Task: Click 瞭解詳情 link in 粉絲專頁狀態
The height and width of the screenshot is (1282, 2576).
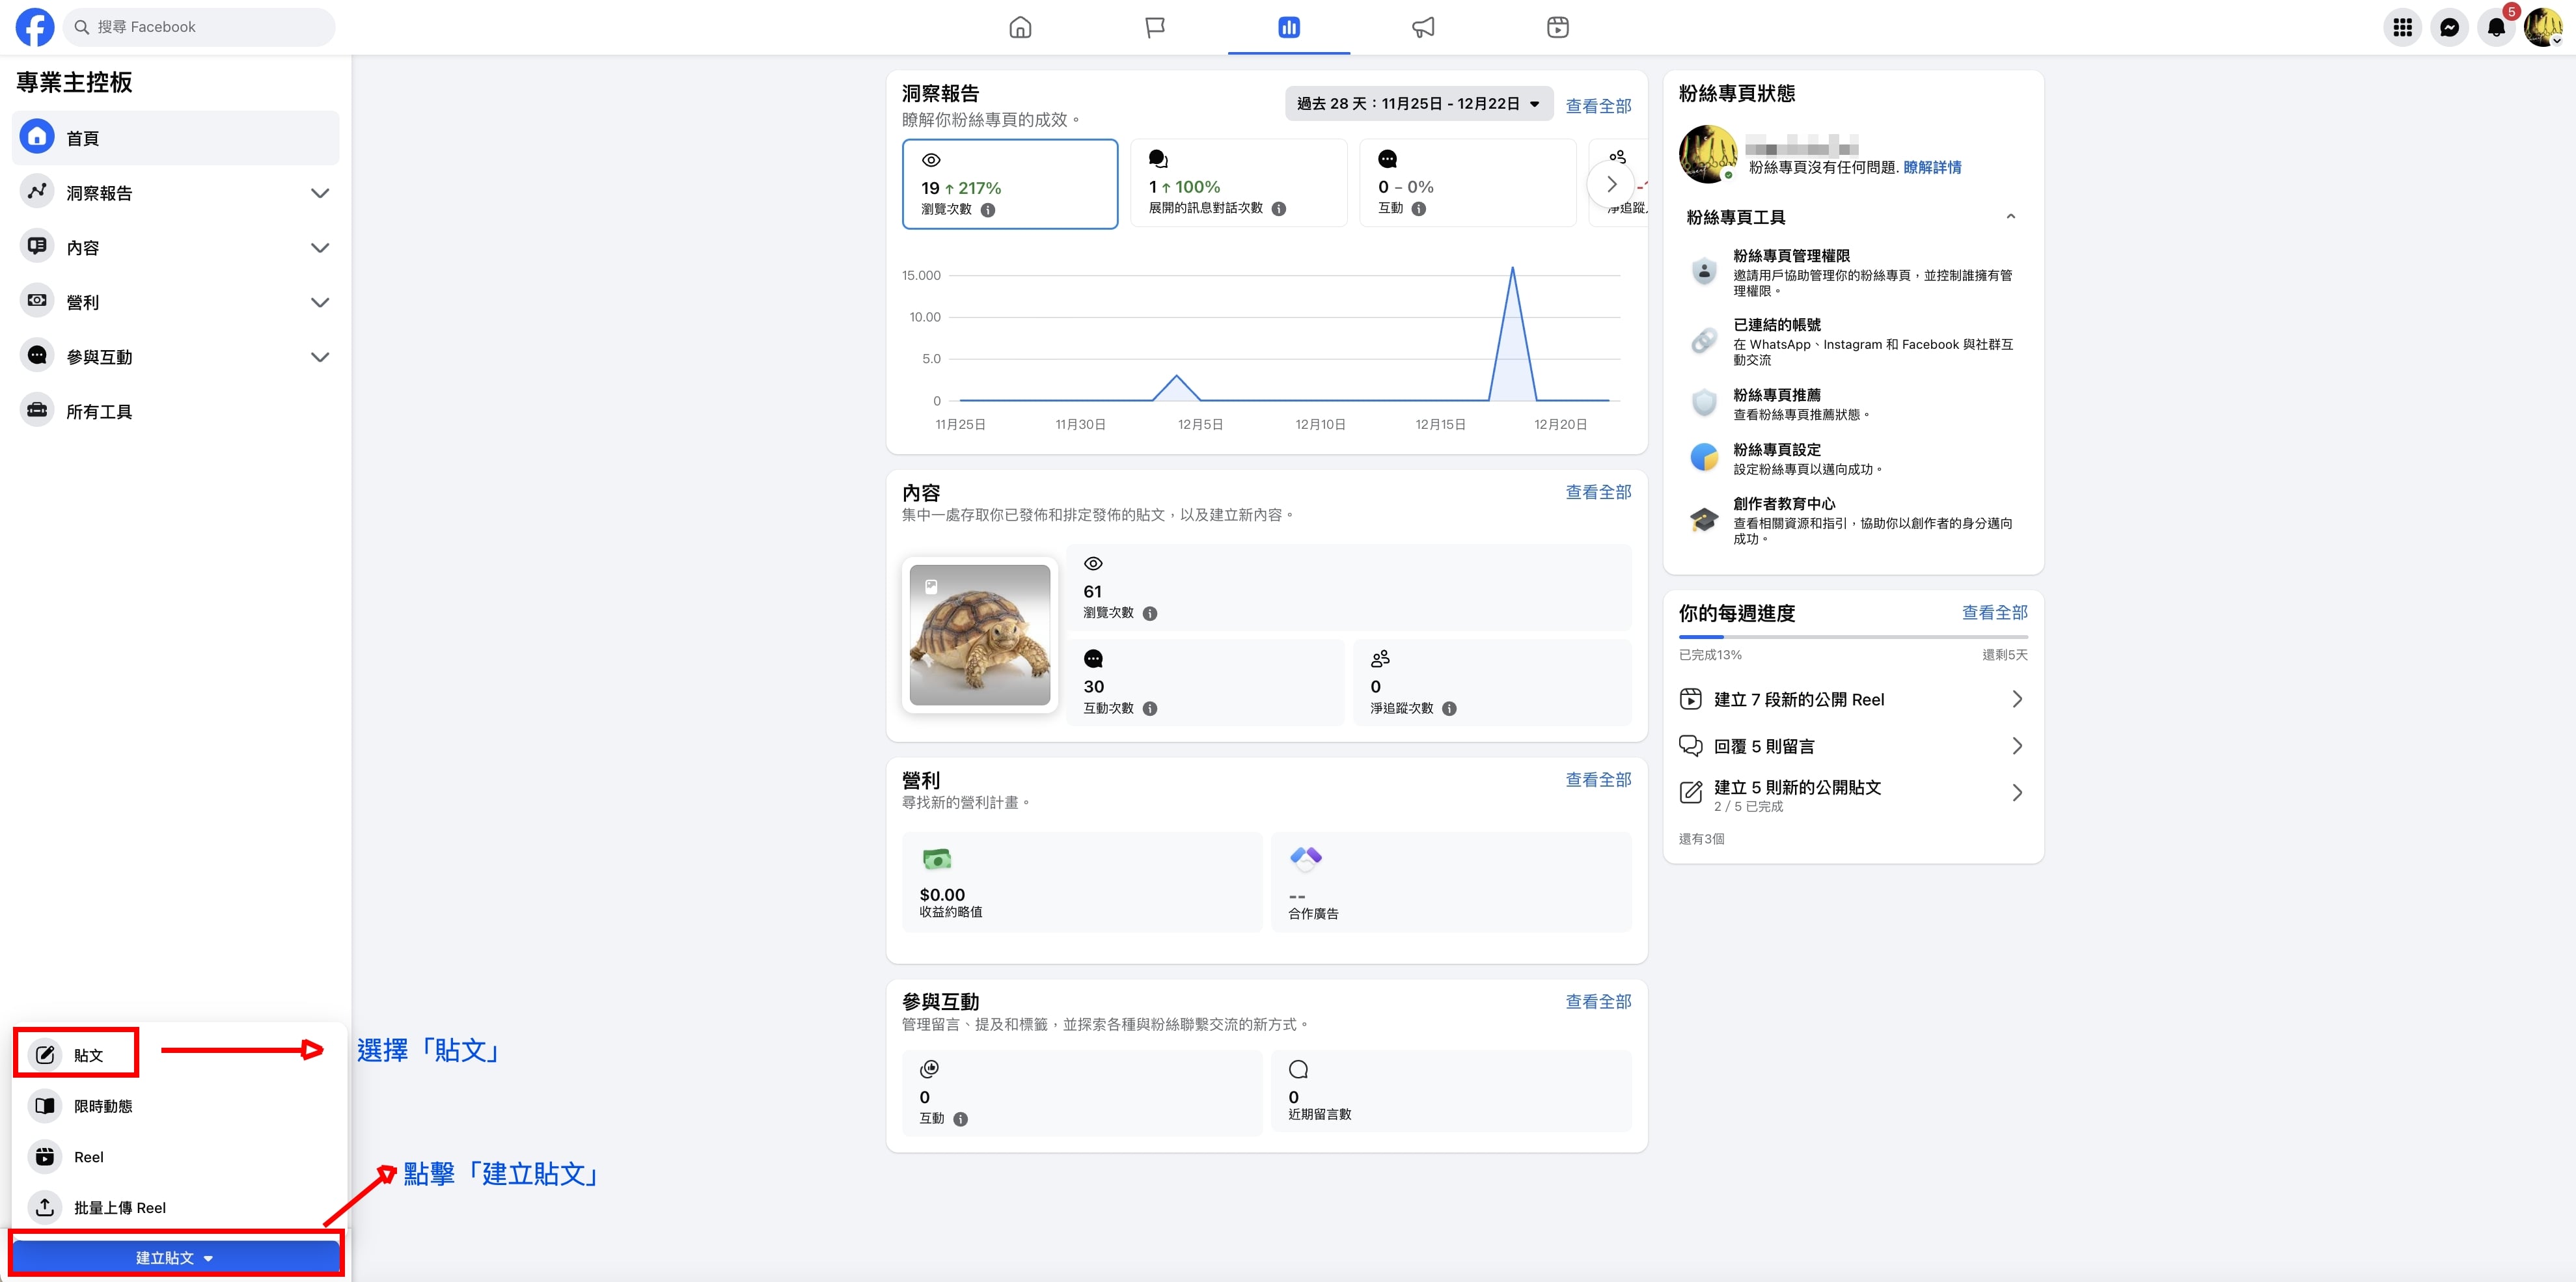Action: tap(1932, 167)
